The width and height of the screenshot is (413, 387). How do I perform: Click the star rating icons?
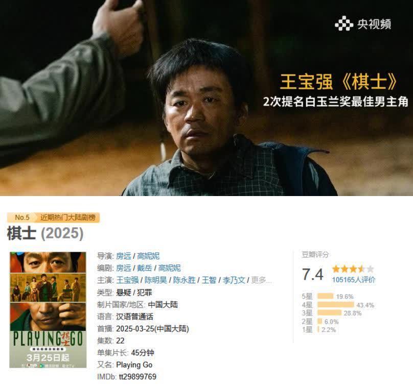tap(353, 269)
